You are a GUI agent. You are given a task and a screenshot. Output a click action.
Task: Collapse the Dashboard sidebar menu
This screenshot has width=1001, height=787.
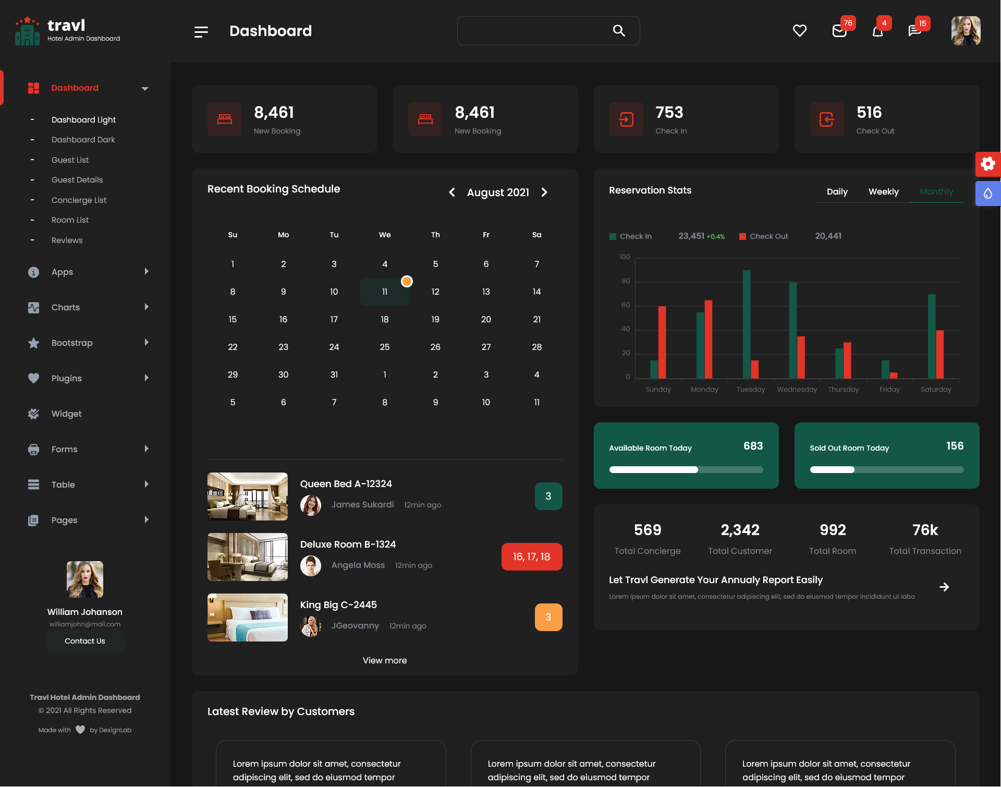[144, 89]
